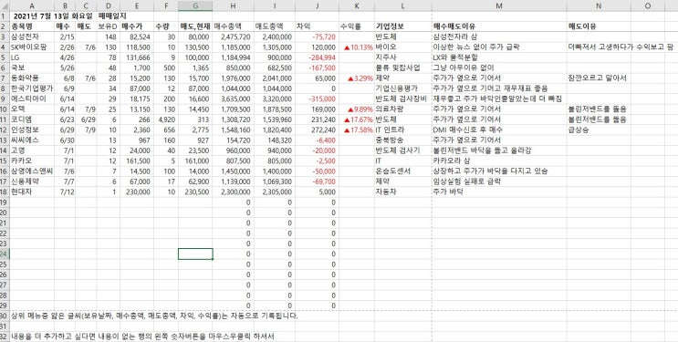The image size is (678, 342).
Task: Select the '오텍' stock name cell
Action: click(32, 109)
